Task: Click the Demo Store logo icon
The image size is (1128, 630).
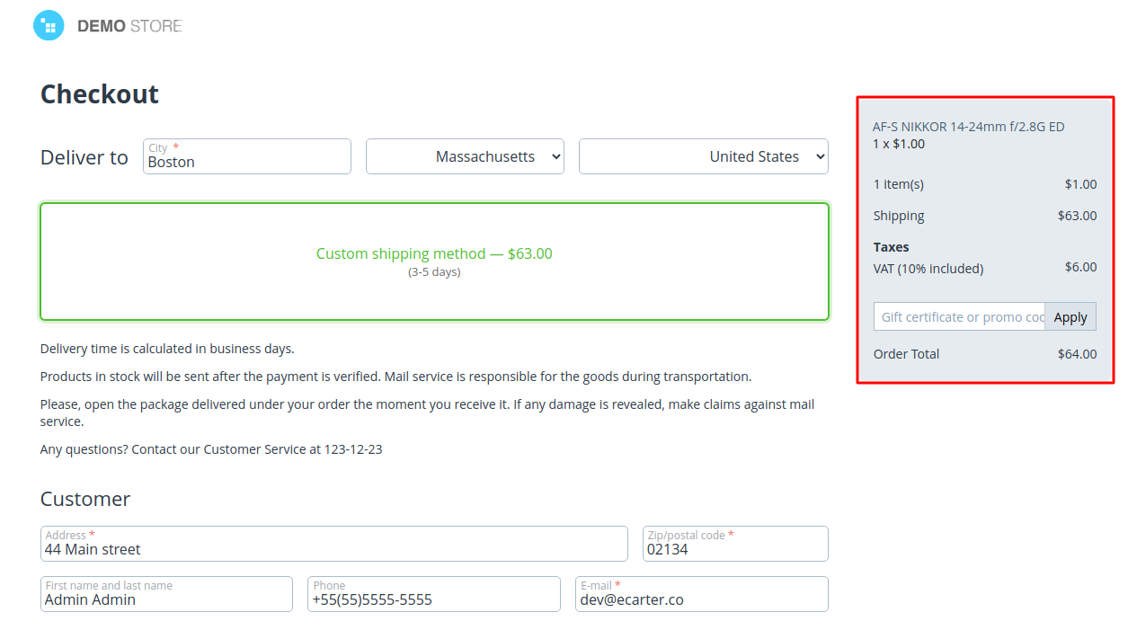Action: tap(49, 25)
